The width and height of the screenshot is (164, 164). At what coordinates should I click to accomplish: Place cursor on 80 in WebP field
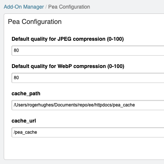(16, 78)
